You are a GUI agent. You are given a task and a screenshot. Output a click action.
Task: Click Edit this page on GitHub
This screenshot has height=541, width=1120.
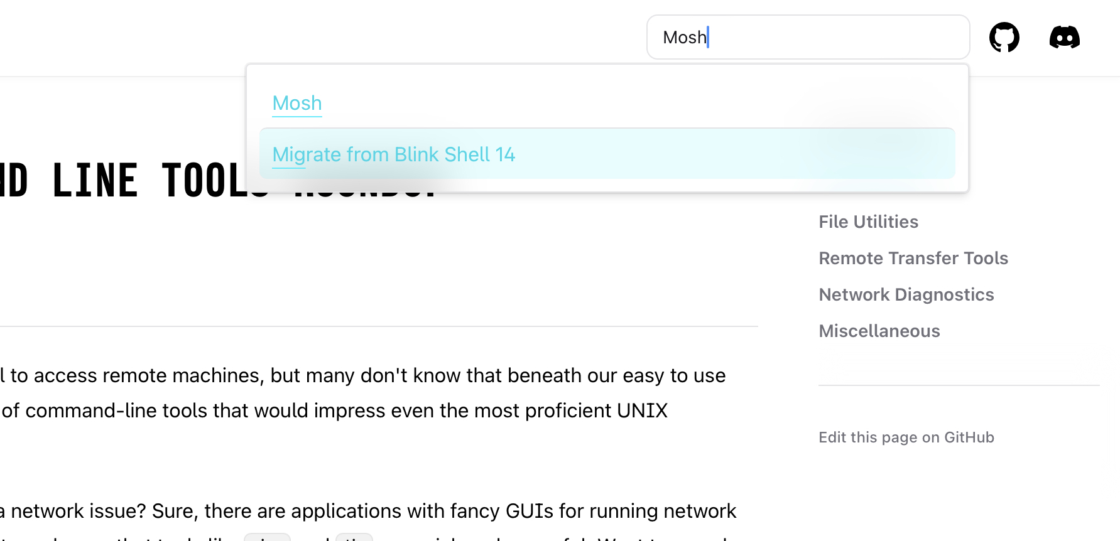[906, 437]
